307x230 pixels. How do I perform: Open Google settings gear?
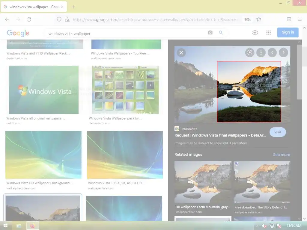[255, 32]
